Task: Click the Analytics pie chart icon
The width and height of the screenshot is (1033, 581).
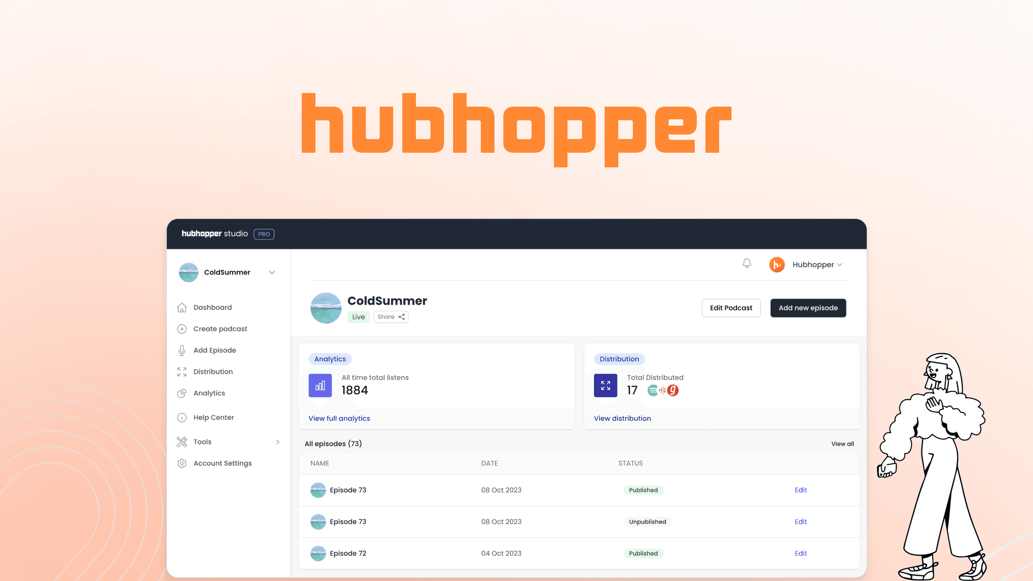Action: pos(182,393)
